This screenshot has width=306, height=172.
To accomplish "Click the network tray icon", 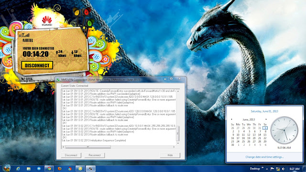I will click(278, 169).
